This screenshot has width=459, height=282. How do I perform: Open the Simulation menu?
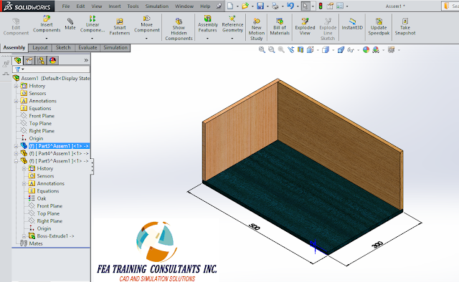(x=157, y=6)
